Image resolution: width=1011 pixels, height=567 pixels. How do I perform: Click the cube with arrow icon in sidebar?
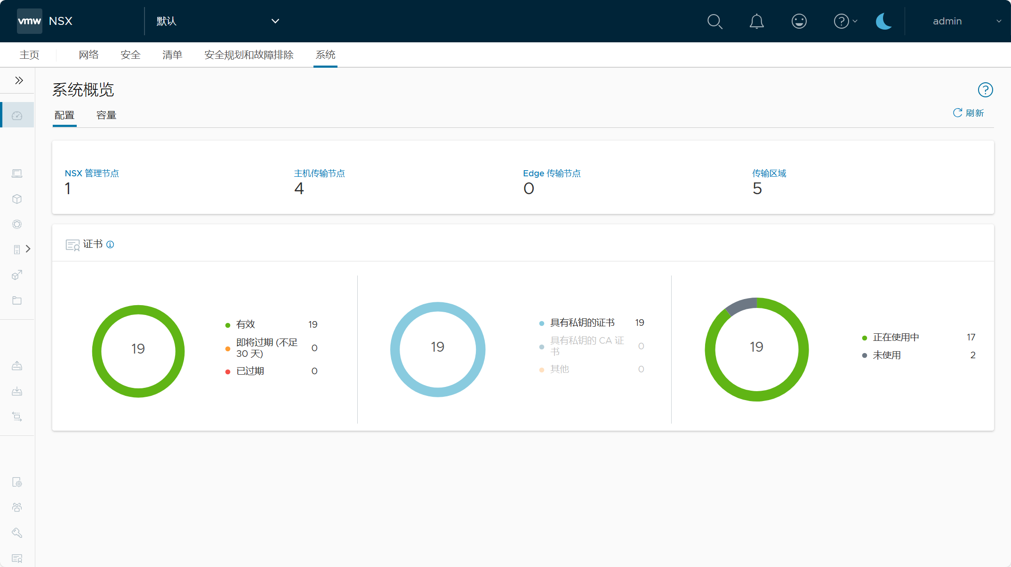coord(17,275)
